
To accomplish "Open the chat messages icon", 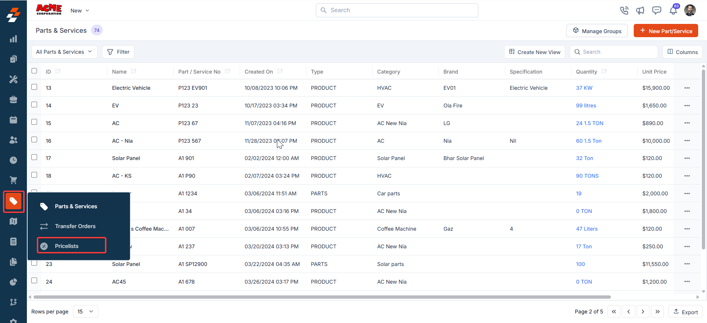I will [x=657, y=10].
